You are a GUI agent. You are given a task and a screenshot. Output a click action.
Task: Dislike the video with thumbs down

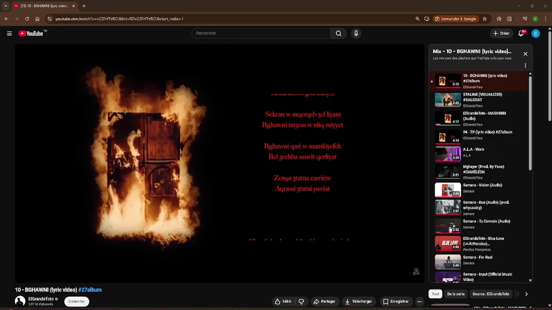point(301,301)
